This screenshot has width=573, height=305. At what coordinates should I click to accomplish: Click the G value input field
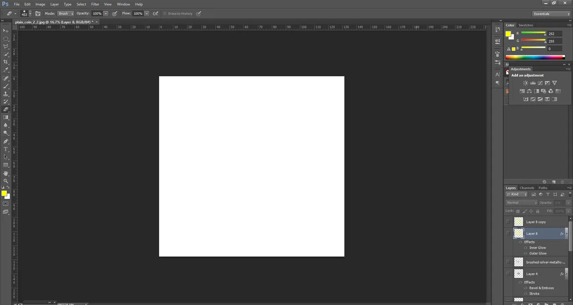pos(554,41)
